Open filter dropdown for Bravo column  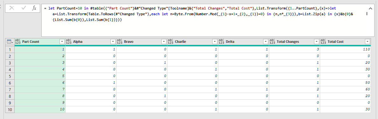164,42
